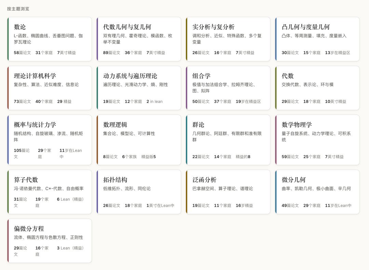The width and height of the screenshot is (369, 270).
Task: Click 流体、椭圆方程与色散方程、正则性 description
Action: (x=49, y=237)
